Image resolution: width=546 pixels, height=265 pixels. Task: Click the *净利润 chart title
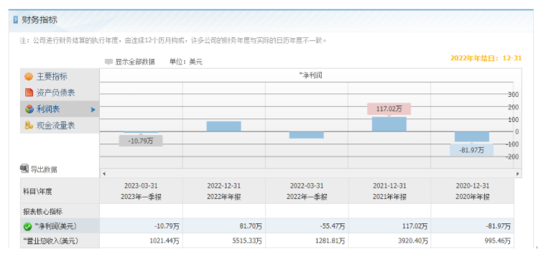[310, 75]
